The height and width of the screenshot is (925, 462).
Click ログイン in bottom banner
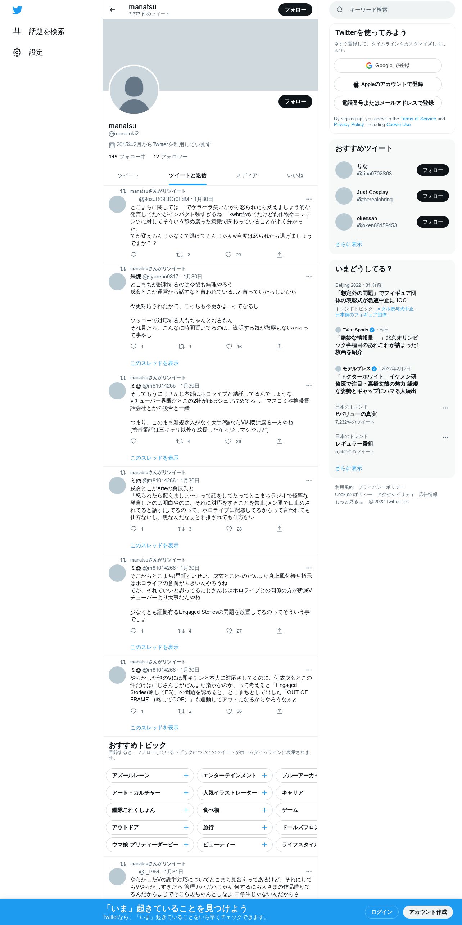(x=382, y=912)
